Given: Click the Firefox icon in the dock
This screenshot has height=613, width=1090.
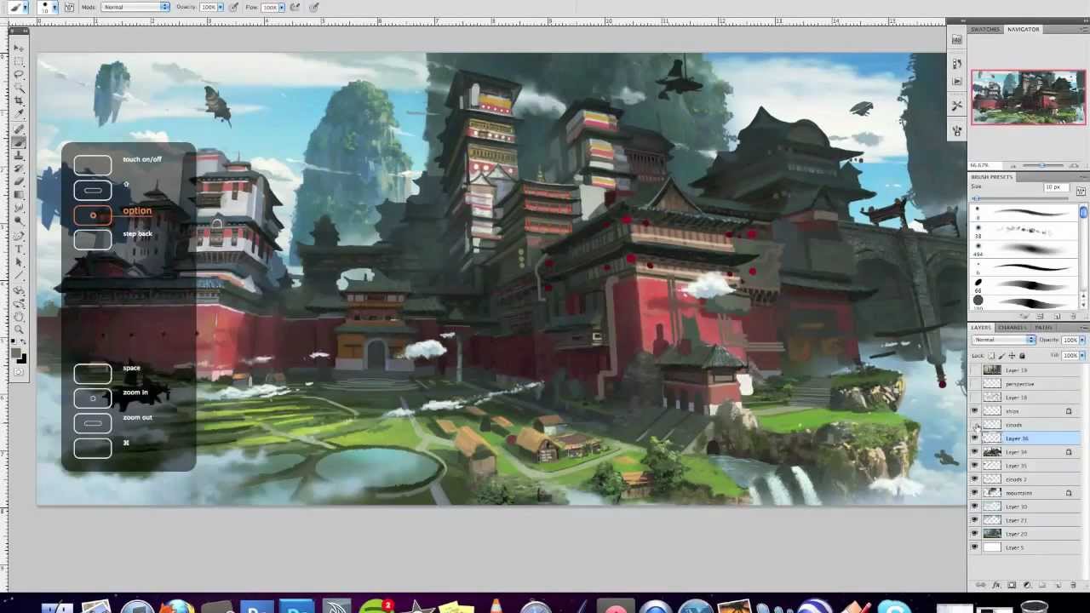Looking at the screenshot, I should [177, 607].
